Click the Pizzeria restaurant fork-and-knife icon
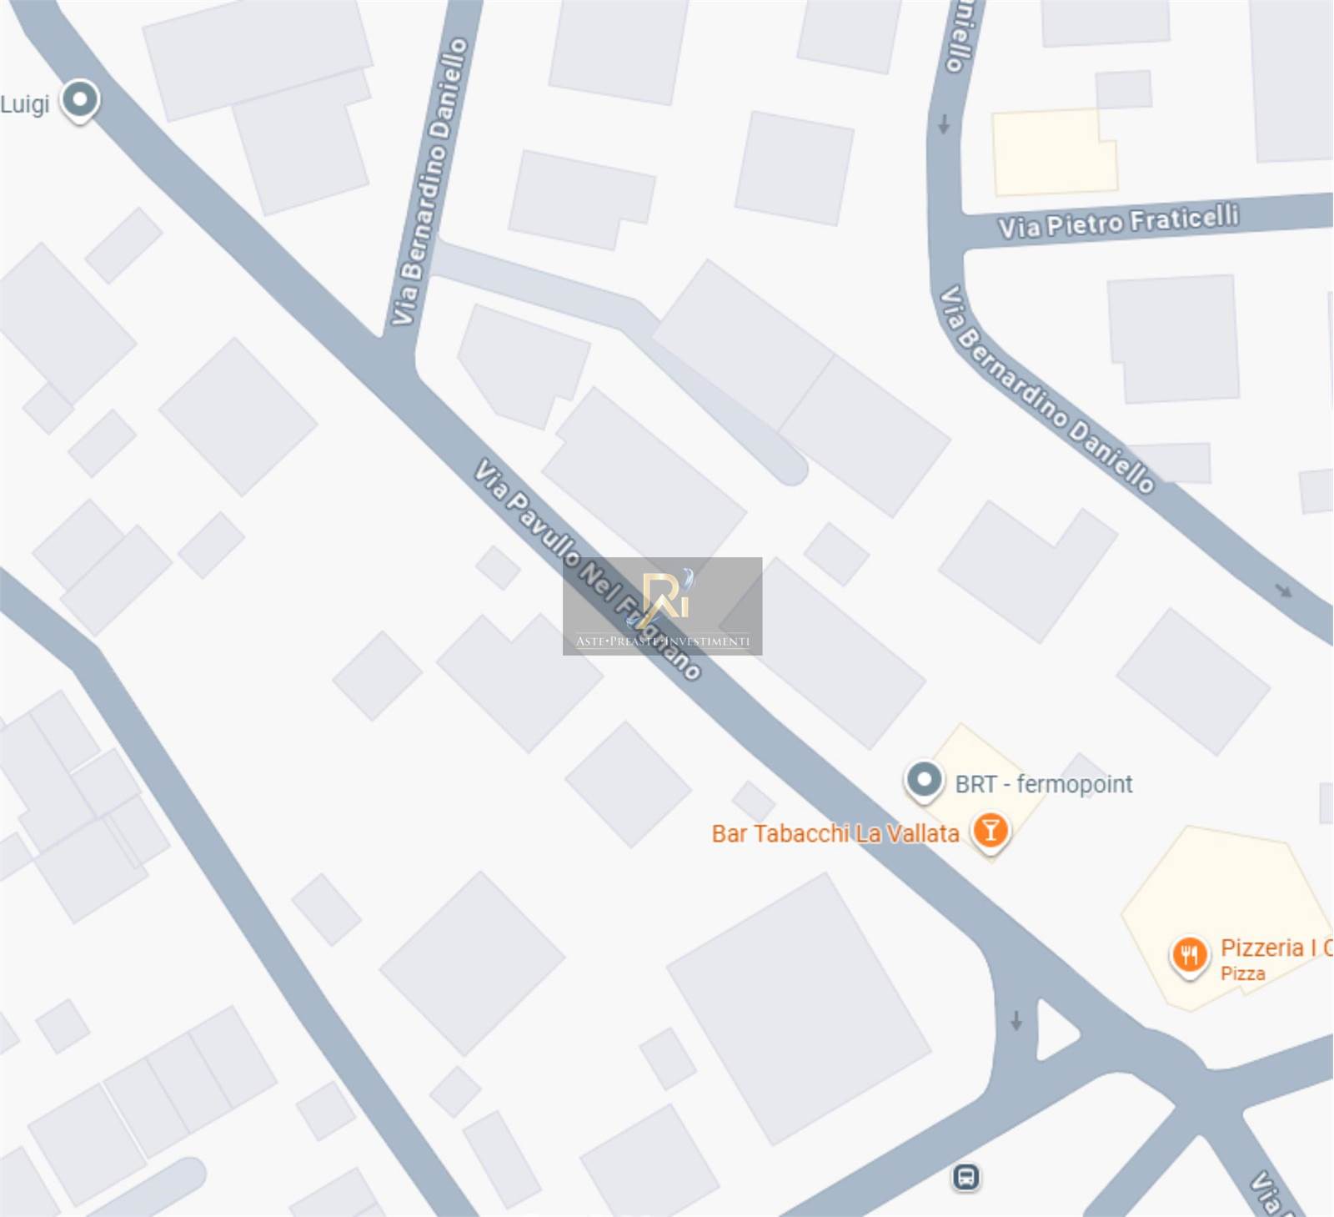The image size is (1334, 1217). 1190,956
